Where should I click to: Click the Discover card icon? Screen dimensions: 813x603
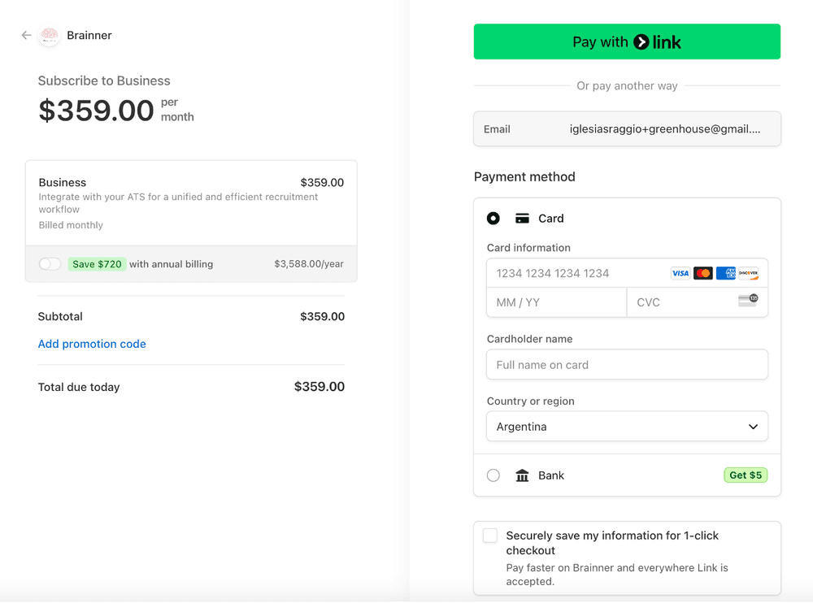(748, 273)
